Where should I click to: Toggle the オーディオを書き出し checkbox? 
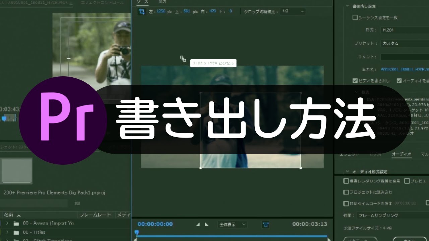click(399, 81)
